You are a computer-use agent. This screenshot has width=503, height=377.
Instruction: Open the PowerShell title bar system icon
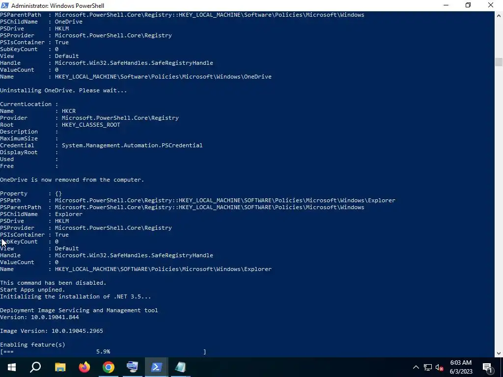5,5
